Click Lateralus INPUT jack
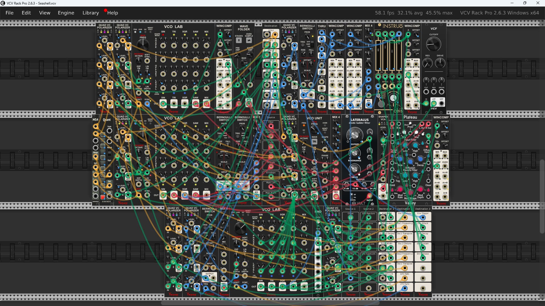The height and width of the screenshot is (306, 545). click(x=370, y=196)
